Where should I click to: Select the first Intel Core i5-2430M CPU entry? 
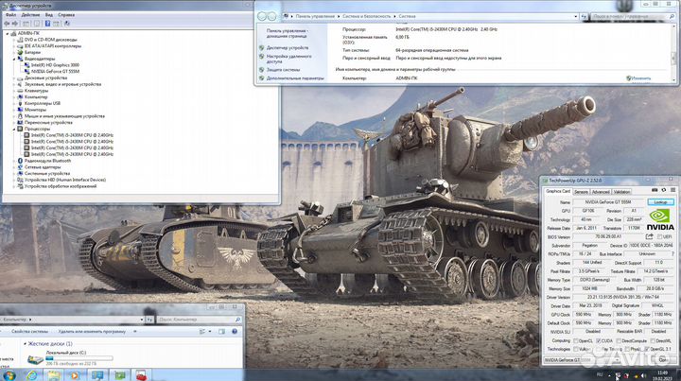[x=71, y=135]
